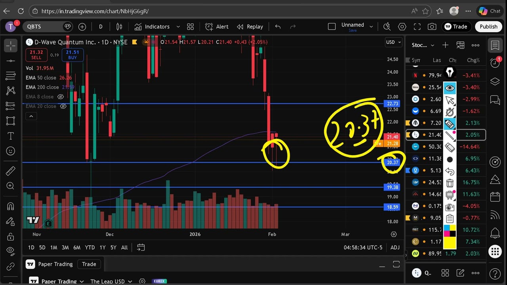Viewport: 507px width, 285px height.
Task: Select the eraser in annotation toolbar
Action: 450,147
